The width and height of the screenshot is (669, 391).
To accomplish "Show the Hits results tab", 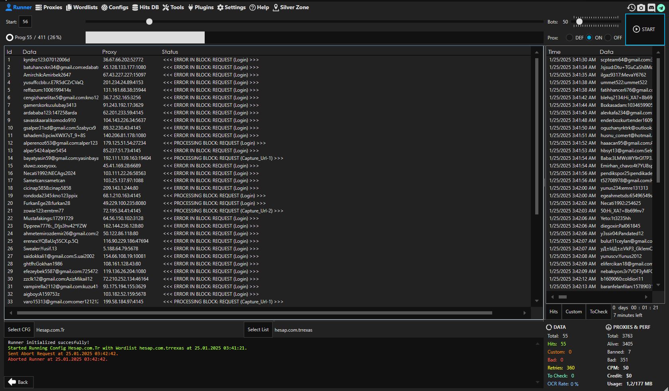I will point(554,312).
